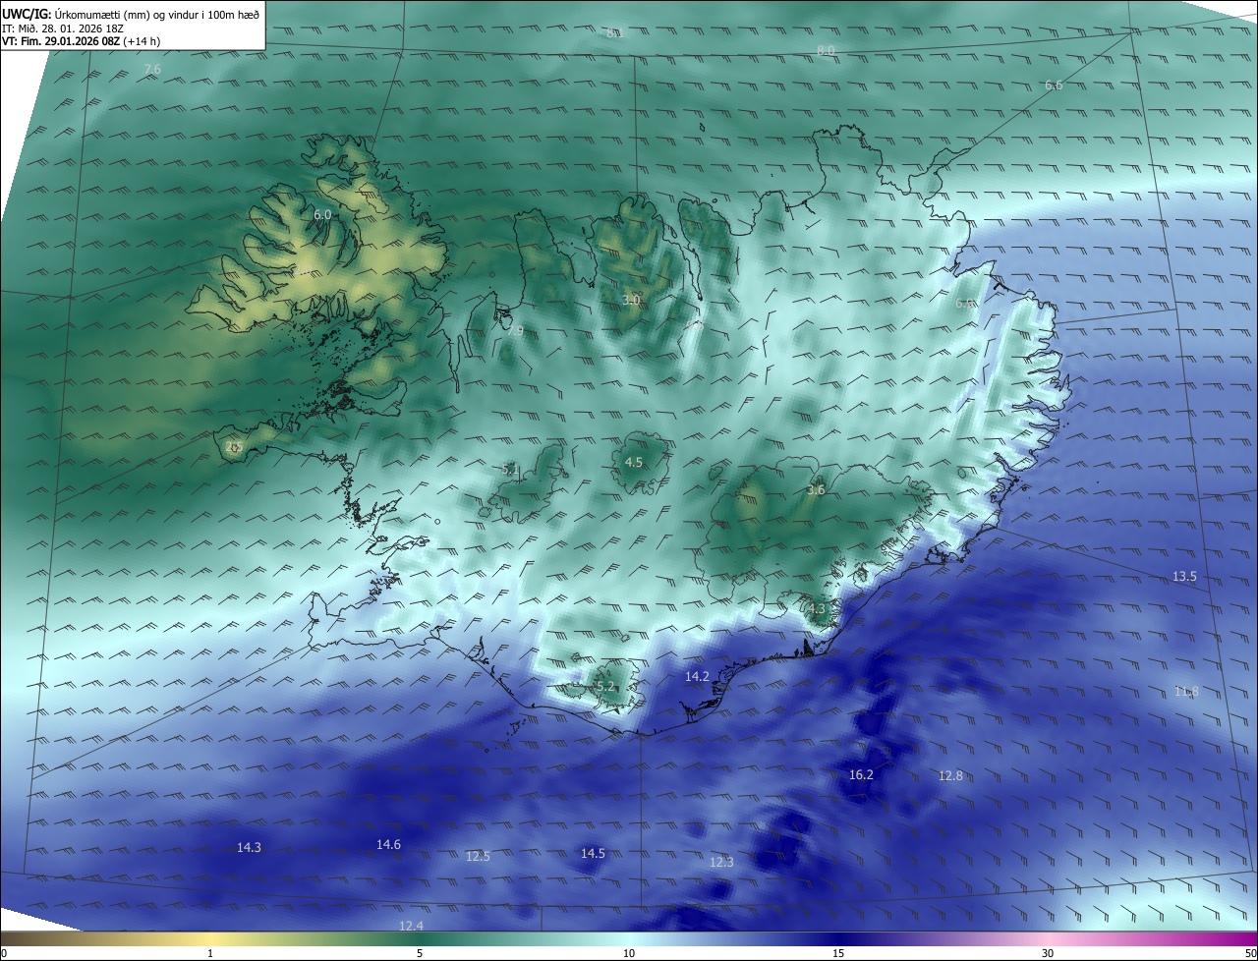Click the VT: Fim. 29.01.2026 08Z line
This screenshot has height=961, width=1258.
82,41
